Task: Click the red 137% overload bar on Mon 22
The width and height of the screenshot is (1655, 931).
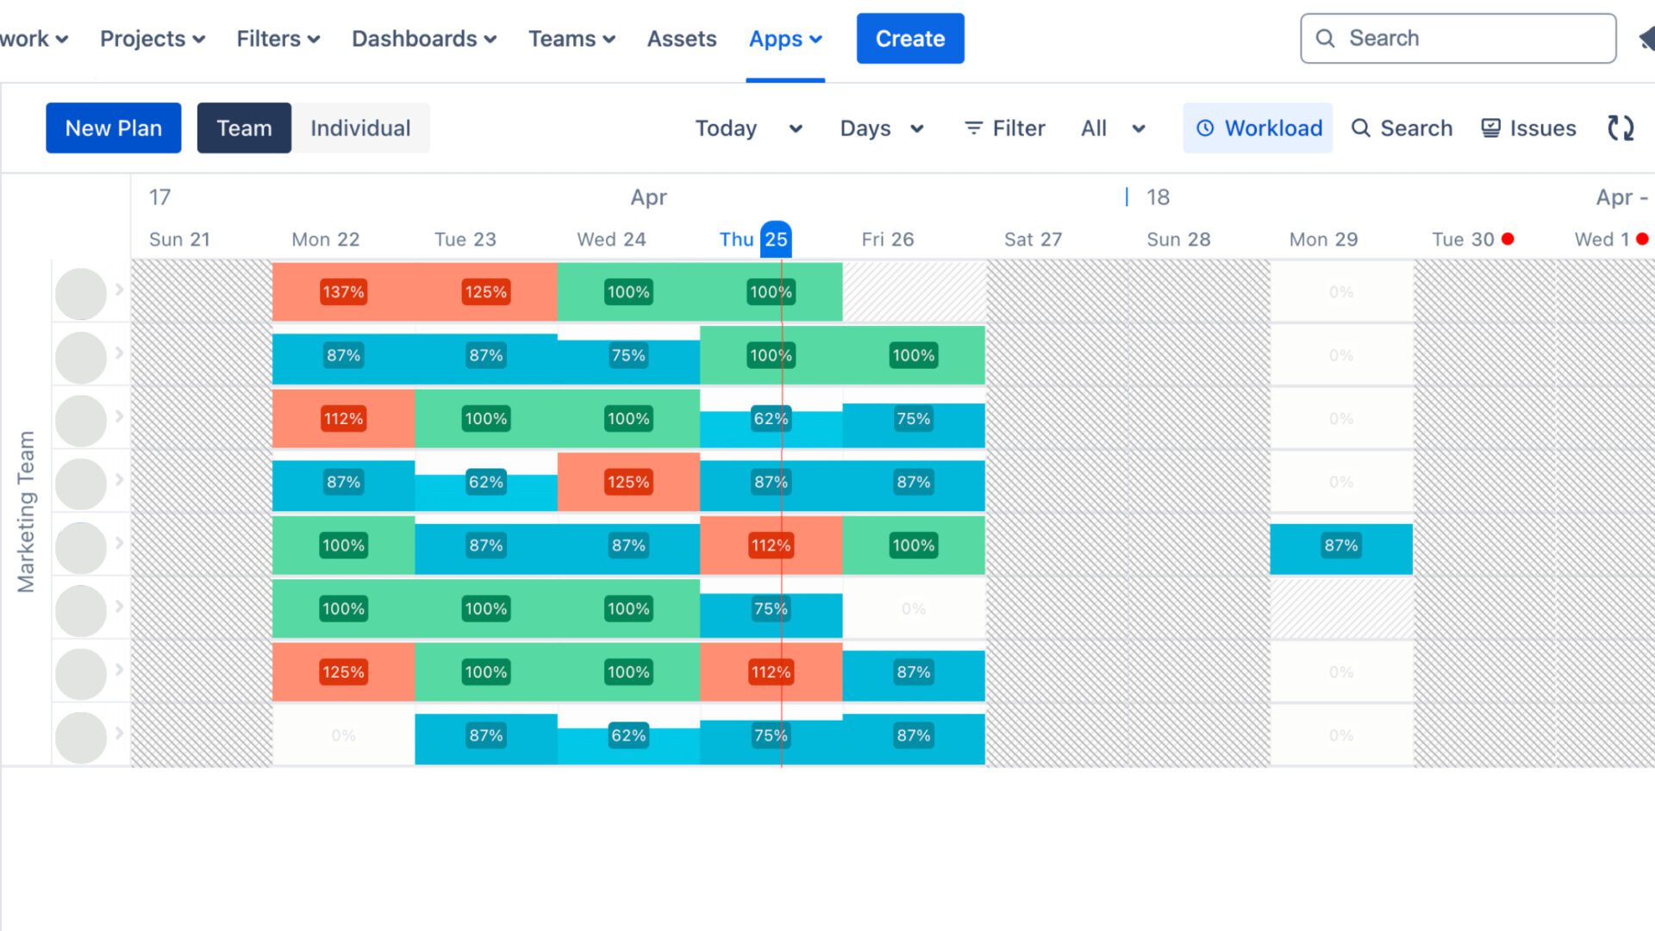Action: [343, 292]
